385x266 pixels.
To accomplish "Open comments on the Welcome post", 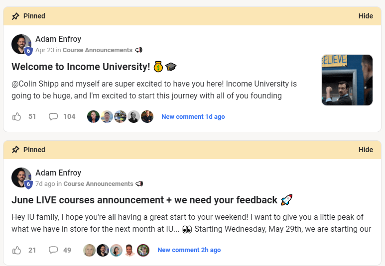I will pos(53,116).
